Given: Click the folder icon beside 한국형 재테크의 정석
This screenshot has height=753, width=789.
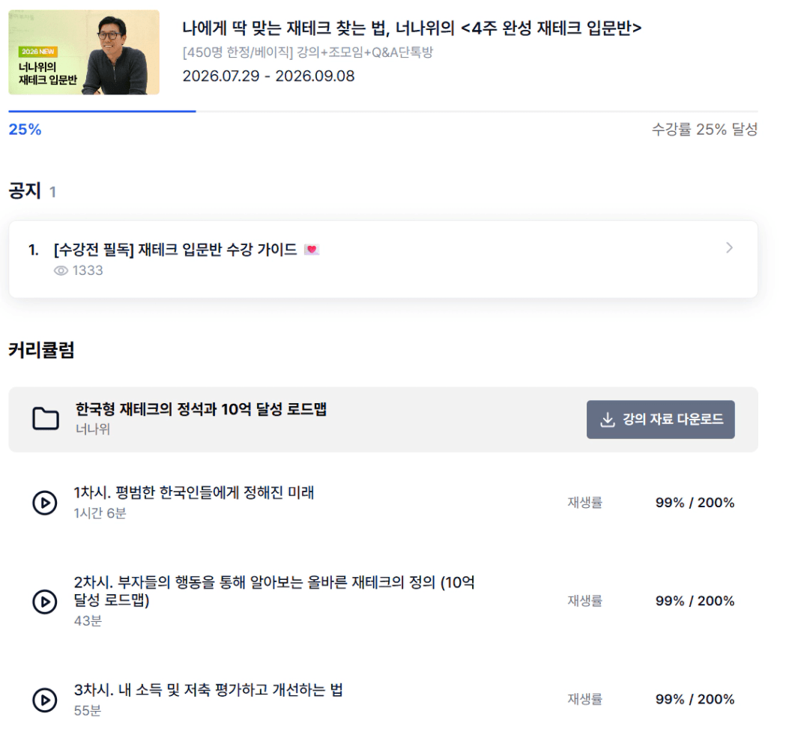Looking at the screenshot, I should [46, 419].
